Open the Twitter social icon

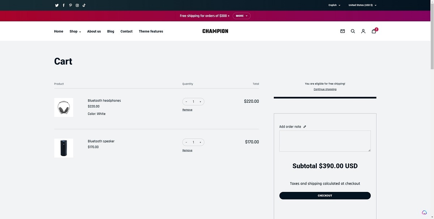click(56, 5)
